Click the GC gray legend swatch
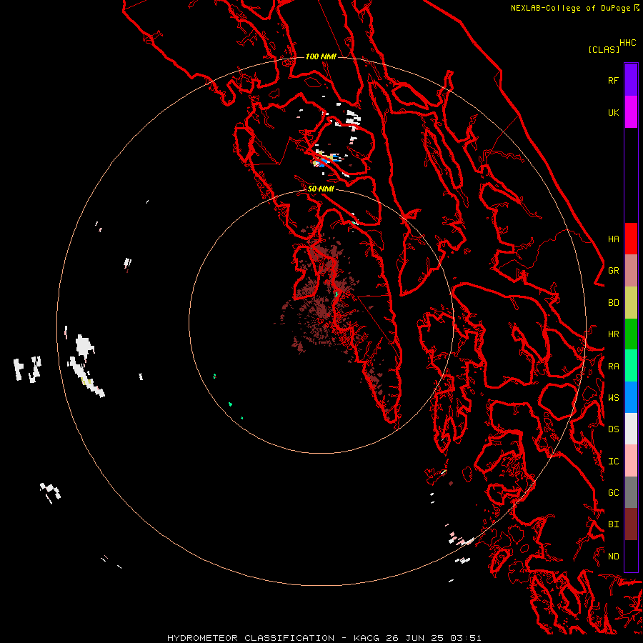Viewport: 643px width, 643px height. [x=631, y=492]
